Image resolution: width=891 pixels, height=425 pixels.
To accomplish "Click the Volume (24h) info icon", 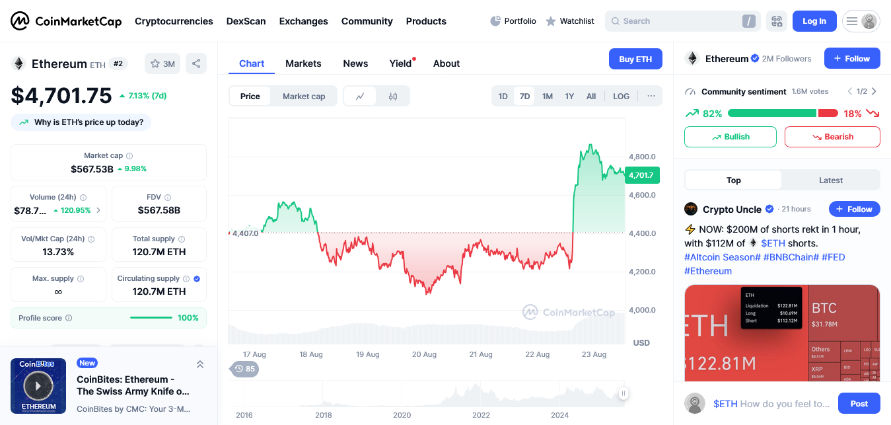I will pyautogui.click(x=83, y=198).
